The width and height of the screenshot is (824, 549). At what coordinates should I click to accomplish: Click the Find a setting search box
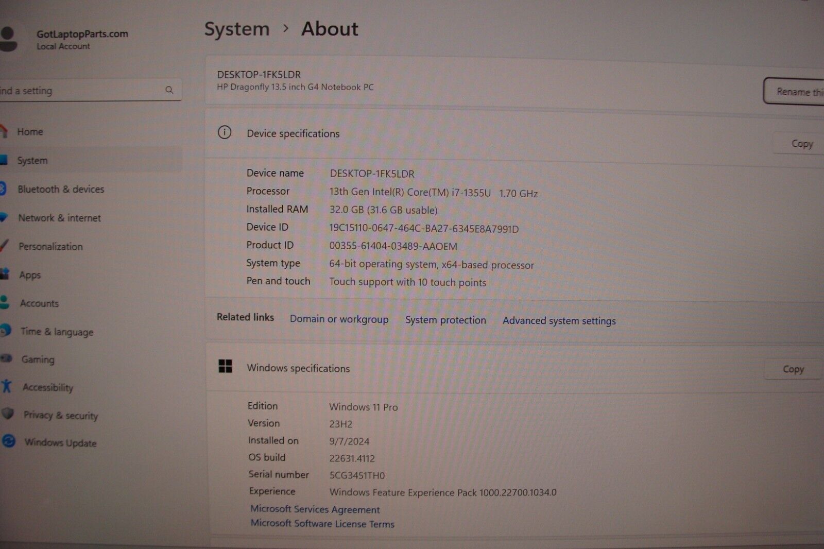coord(90,90)
